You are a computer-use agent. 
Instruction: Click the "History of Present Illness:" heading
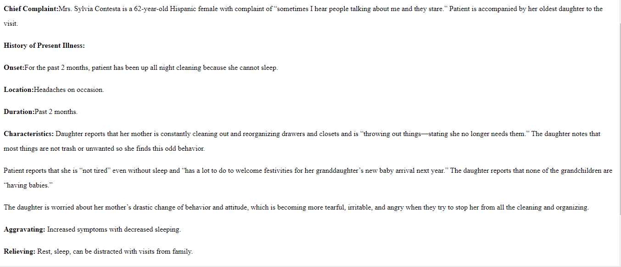click(x=44, y=45)
